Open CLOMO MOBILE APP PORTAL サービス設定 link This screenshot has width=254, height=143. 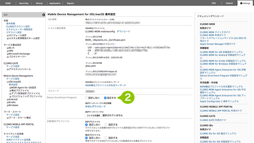tap(13, 127)
